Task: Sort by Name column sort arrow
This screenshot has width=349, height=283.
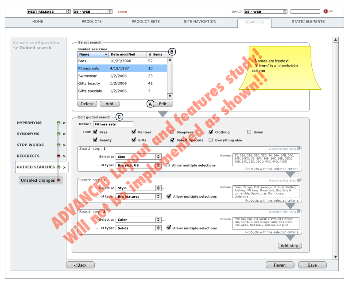Action: [x=106, y=54]
